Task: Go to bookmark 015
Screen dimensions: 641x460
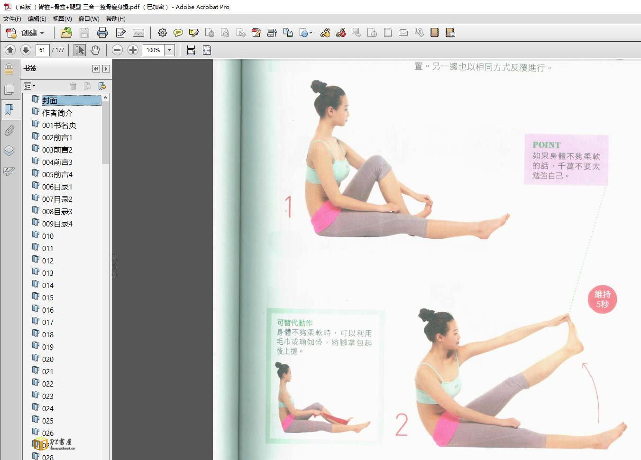Action: (x=48, y=298)
